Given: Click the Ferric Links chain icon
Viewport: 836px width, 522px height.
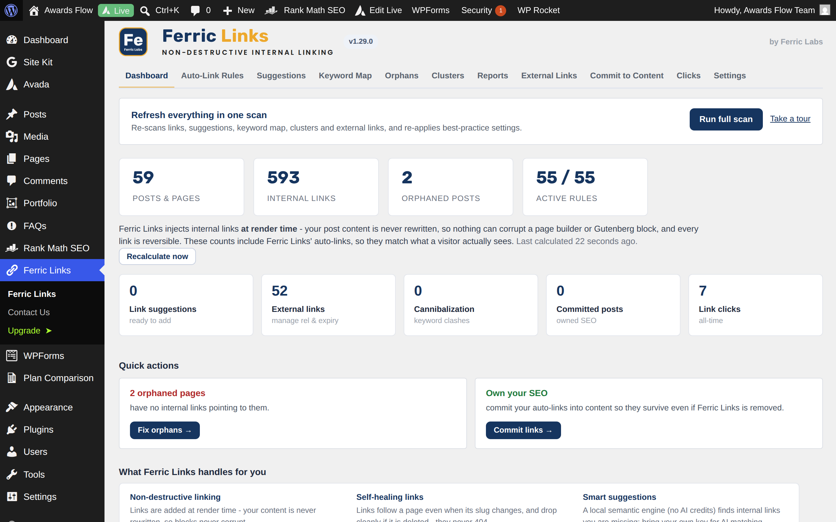Looking at the screenshot, I should coord(12,270).
